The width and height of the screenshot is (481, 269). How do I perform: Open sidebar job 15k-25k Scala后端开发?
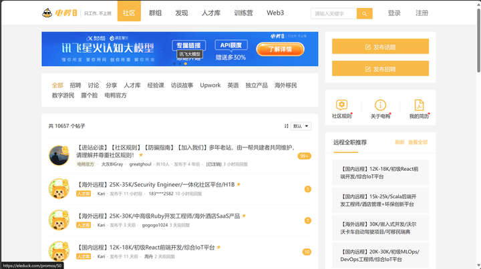click(x=380, y=200)
